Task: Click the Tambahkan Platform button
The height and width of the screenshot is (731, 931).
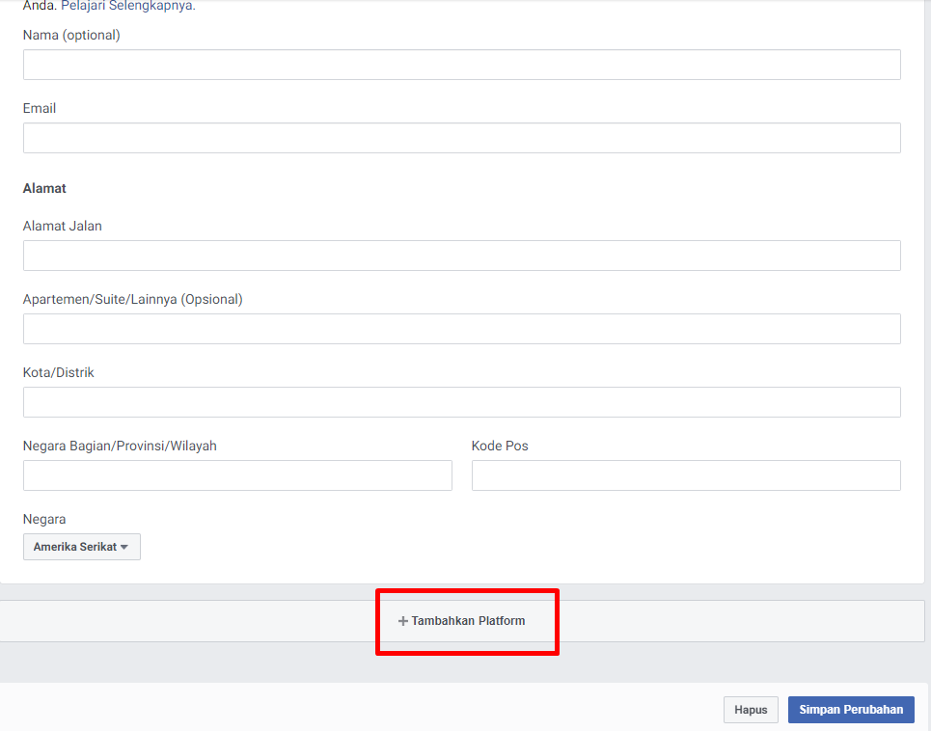Action: click(x=462, y=621)
